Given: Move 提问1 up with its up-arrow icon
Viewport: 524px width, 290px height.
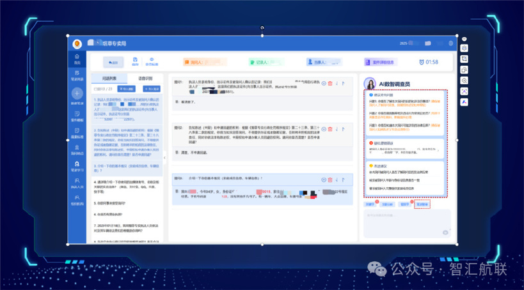Looking at the screenshot, I should coord(343,84).
